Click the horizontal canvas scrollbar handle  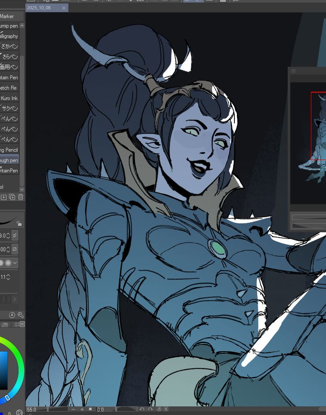322,409
